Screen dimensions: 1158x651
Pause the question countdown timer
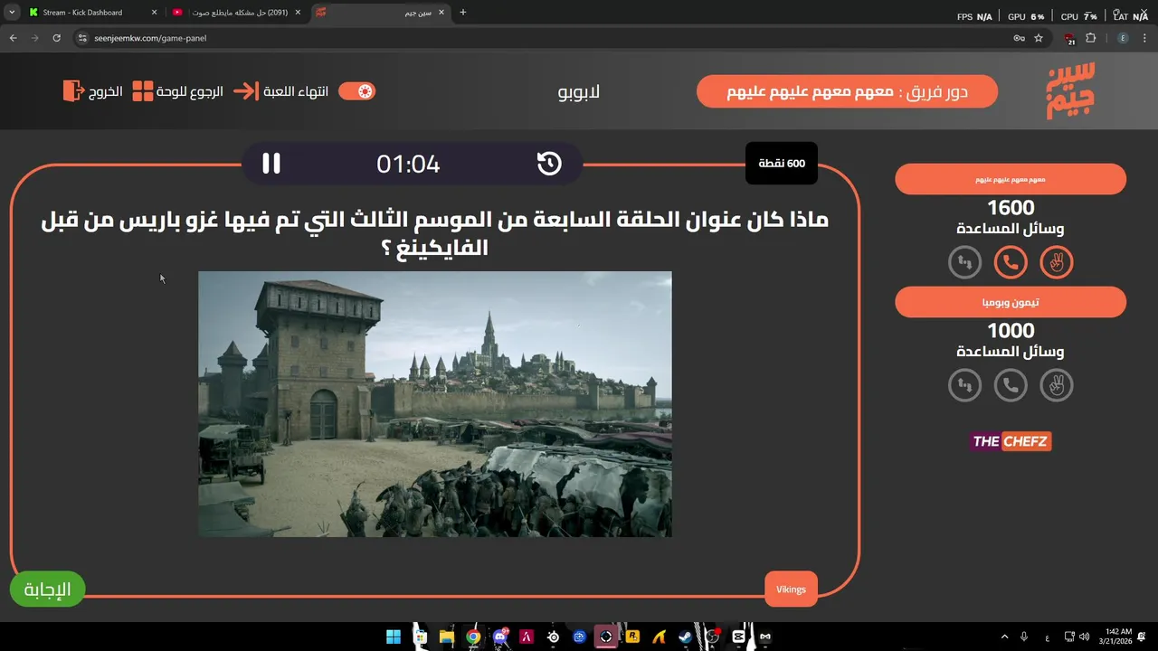[271, 164]
